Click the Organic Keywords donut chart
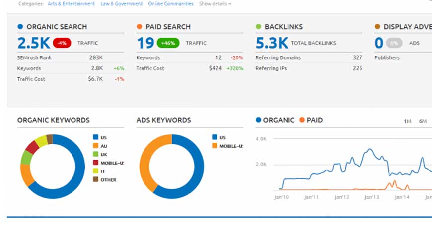This screenshot has width=432, height=227. point(53,167)
